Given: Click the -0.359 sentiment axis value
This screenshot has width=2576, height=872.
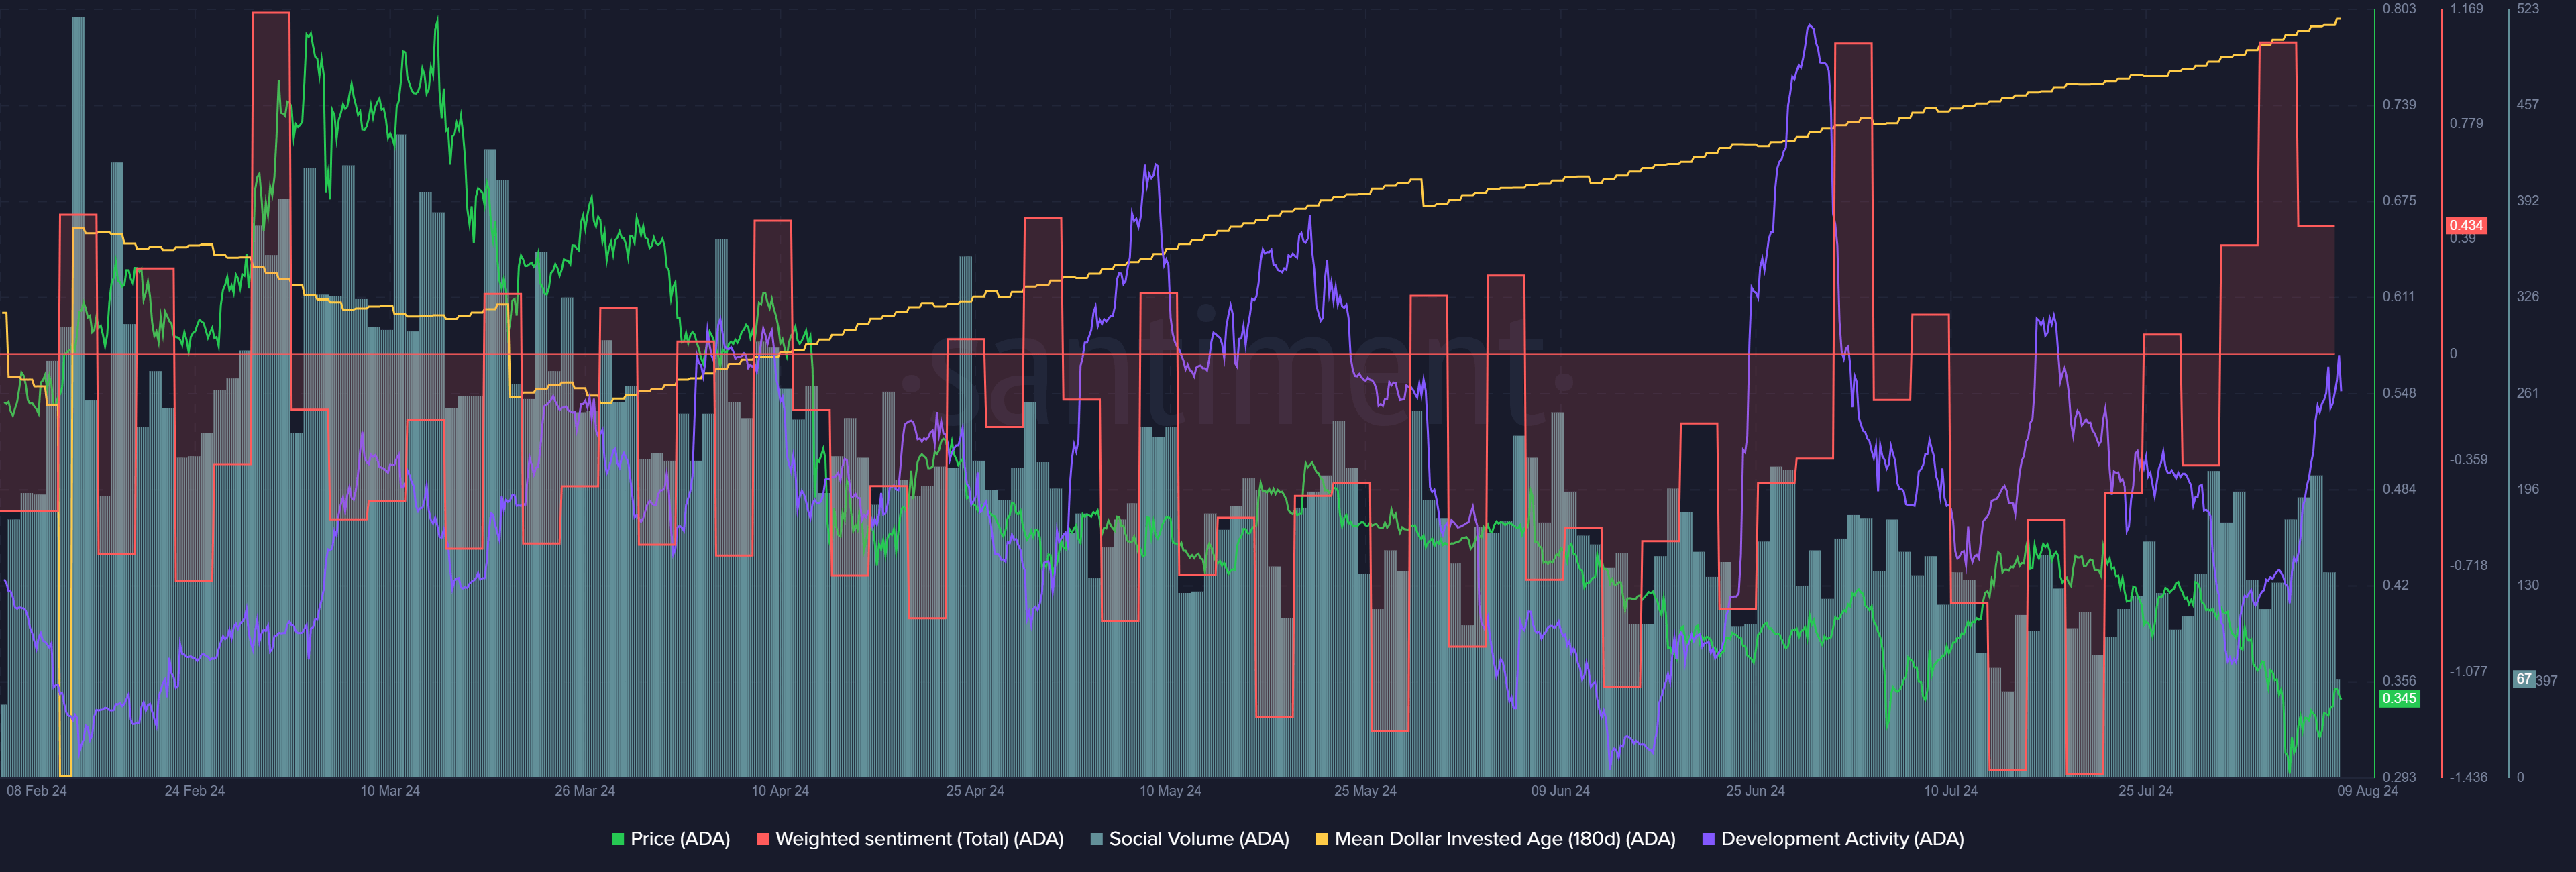Looking at the screenshot, I should pyautogui.click(x=2468, y=460).
